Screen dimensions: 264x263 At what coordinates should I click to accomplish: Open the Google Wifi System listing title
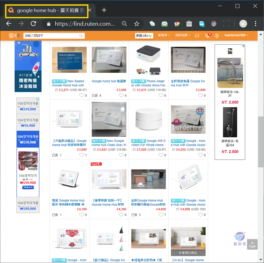click(148, 143)
